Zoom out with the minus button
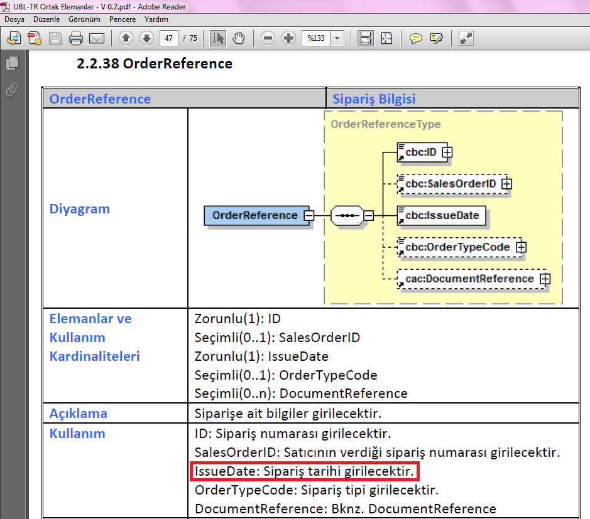 (268, 38)
